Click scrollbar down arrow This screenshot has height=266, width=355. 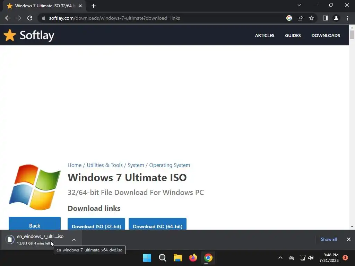[x=352, y=227]
